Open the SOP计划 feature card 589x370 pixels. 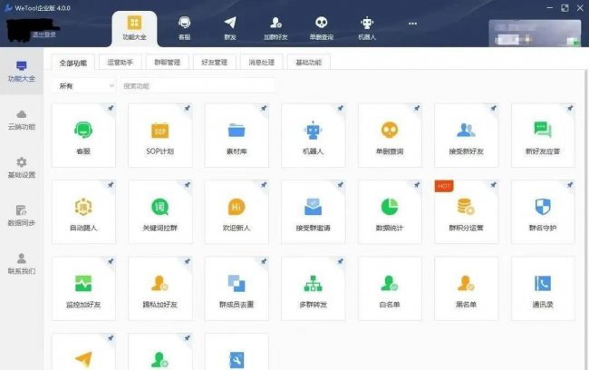[x=160, y=135]
